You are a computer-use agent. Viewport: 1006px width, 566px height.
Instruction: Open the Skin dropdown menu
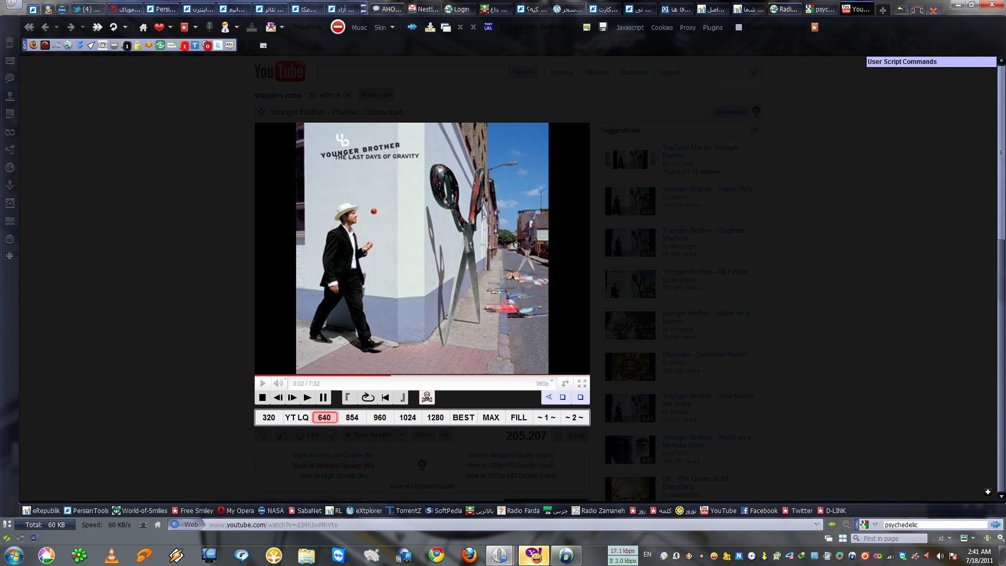(385, 27)
